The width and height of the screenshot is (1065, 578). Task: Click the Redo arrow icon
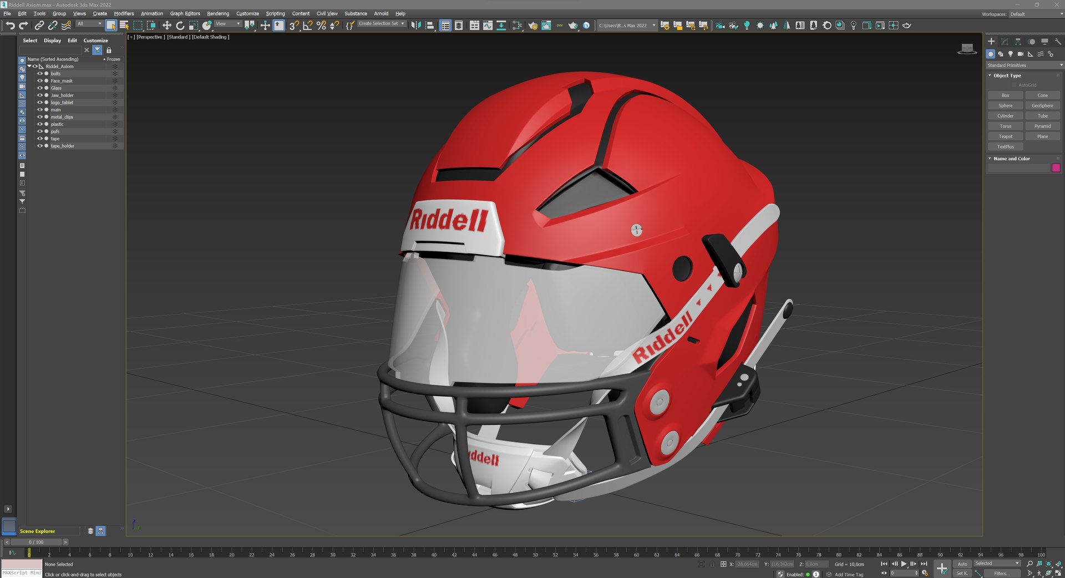pos(23,26)
